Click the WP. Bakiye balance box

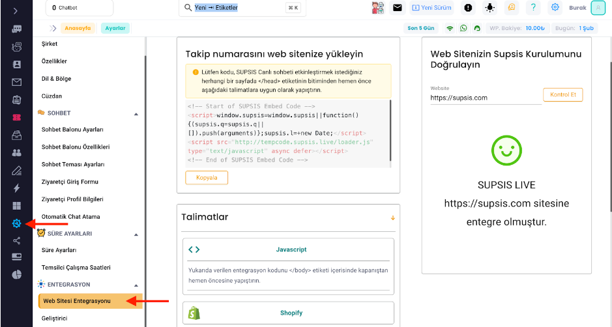pos(517,28)
